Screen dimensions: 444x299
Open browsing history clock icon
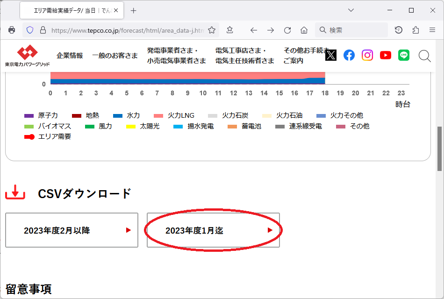(x=398, y=30)
